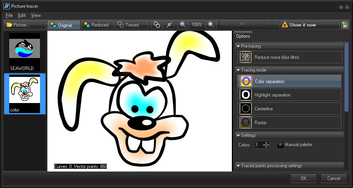
Task: Switch view to Original
Action: pos(64,25)
